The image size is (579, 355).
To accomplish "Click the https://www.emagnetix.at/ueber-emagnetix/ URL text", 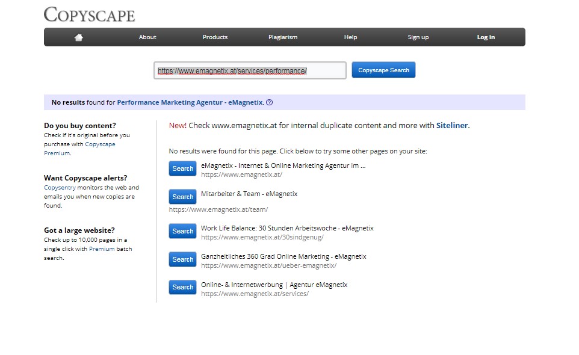I will 269,266.
